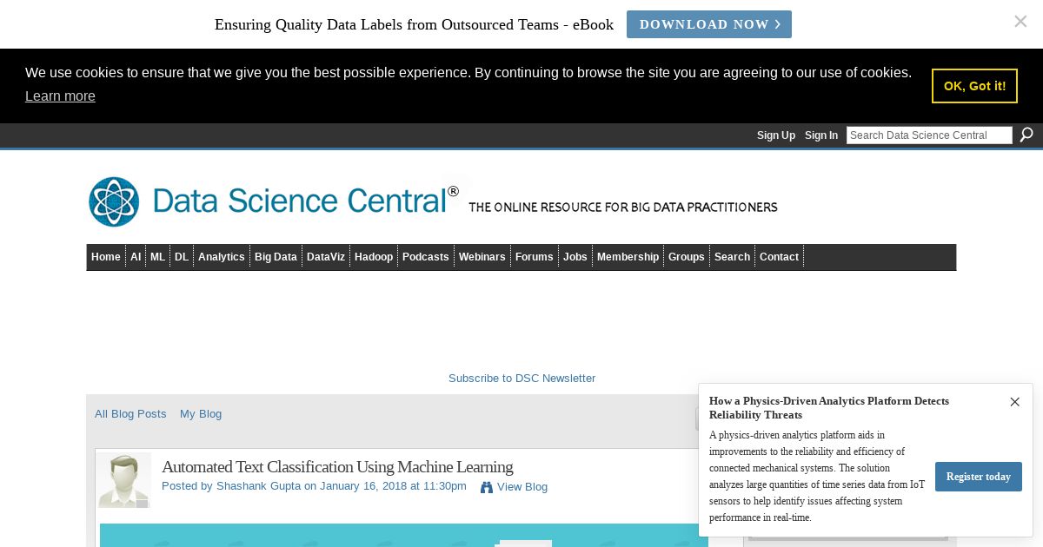This screenshot has height=547, width=1043.
Task: Close the Physics-Driven Analytics popup
Action: [x=1014, y=402]
